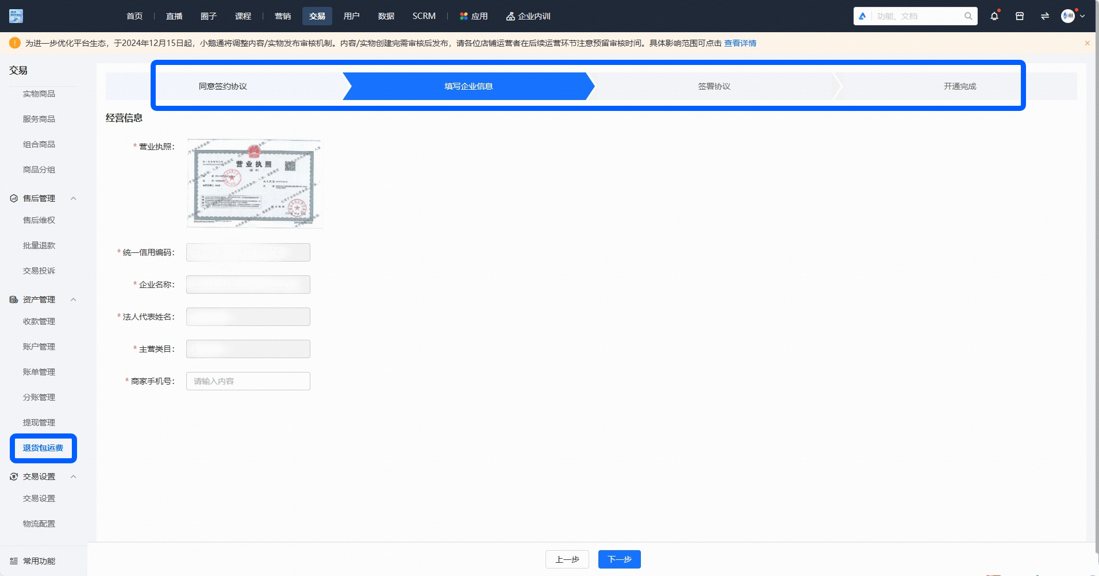Click the 售后管理 section icon

coord(14,198)
